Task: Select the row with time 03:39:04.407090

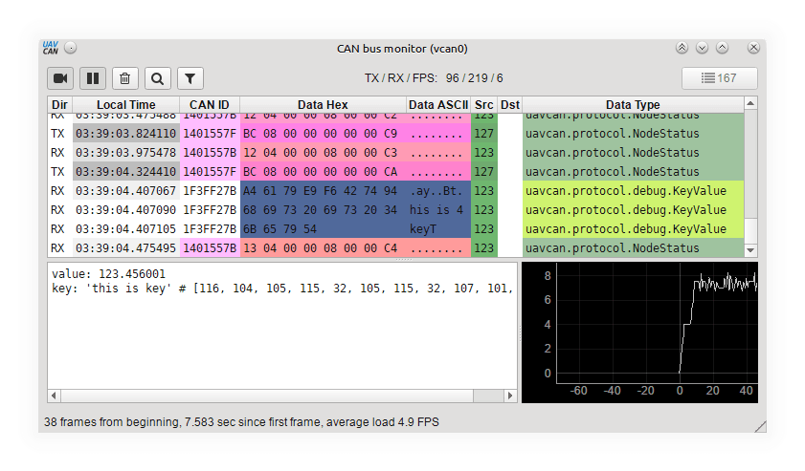Action: coord(396,210)
